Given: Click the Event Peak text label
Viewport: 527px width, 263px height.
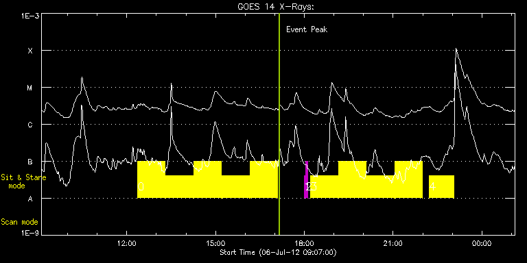Looking at the screenshot, I should pyautogui.click(x=307, y=29).
